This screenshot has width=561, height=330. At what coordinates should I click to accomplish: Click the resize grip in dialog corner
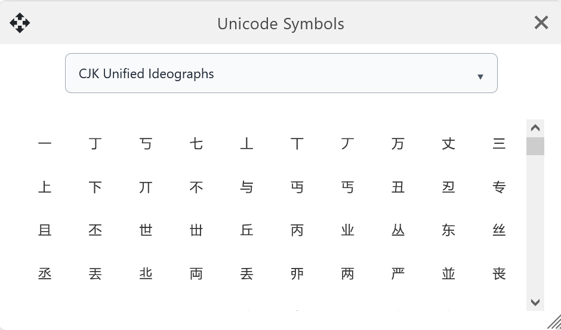554,322
